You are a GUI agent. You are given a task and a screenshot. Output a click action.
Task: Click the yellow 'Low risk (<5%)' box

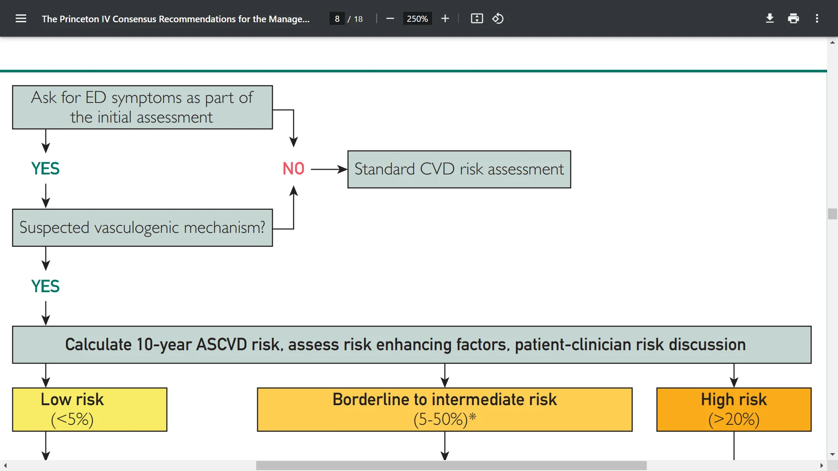pos(89,410)
